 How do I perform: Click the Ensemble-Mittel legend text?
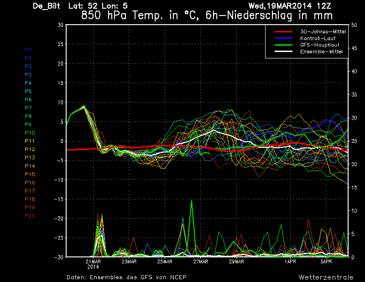(x=321, y=52)
